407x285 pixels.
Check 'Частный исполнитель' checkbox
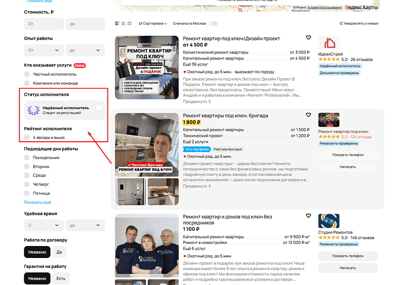(x=27, y=74)
